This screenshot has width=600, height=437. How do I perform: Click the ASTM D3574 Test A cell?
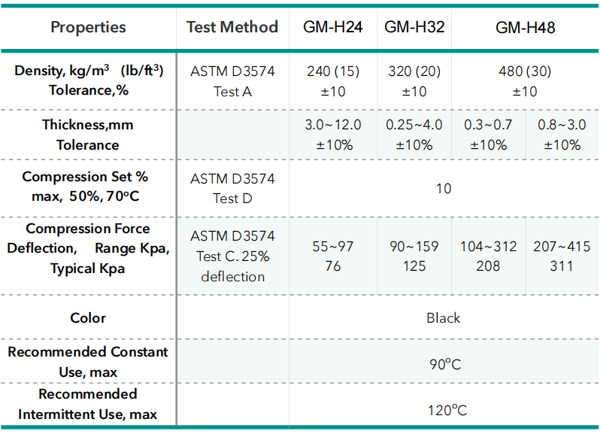point(232,81)
